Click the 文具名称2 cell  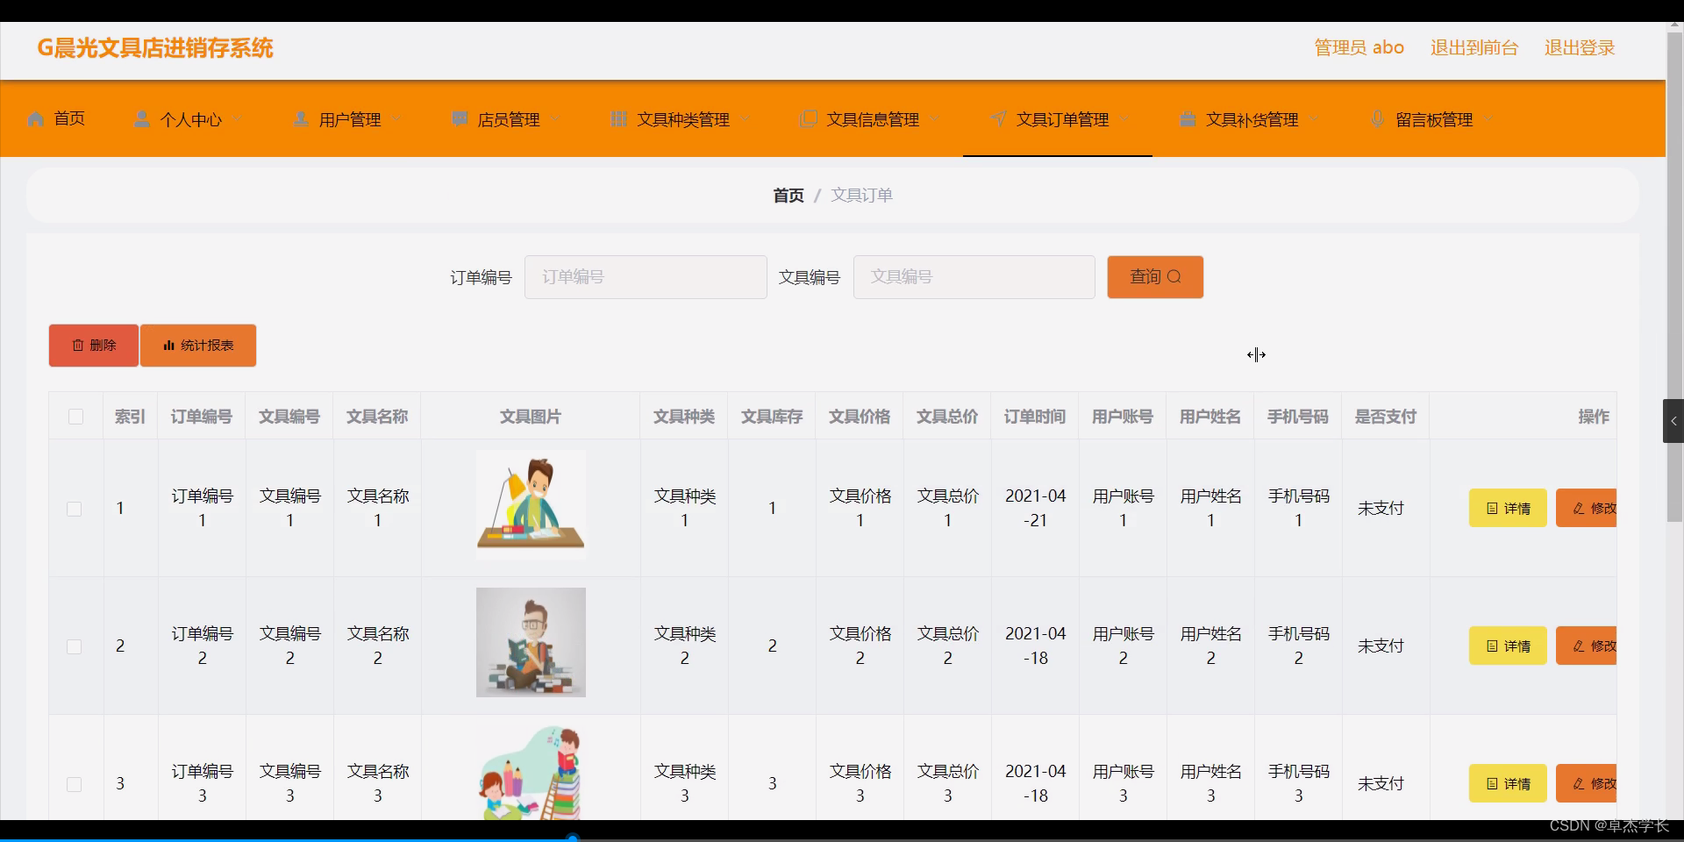[378, 646]
